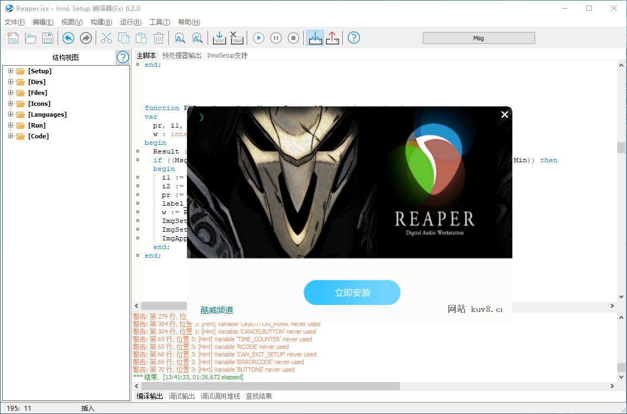Screen dimensions: 627x414
Task: Delete selection with trash icon
Action: 159,38
